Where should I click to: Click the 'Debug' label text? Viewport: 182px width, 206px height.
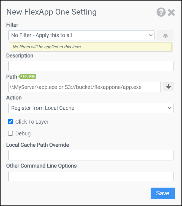coord(23,134)
